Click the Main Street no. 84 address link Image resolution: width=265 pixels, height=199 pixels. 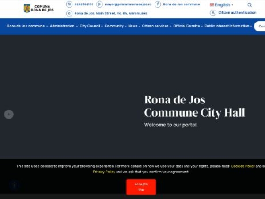tap(111, 13)
